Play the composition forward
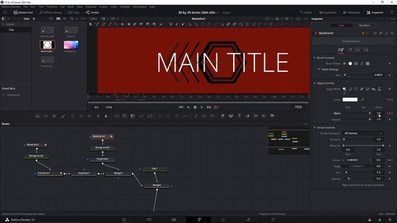Image resolution: width=397 pixels, height=223 pixels. tap(202, 107)
